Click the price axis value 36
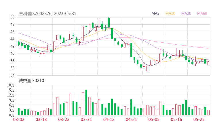The height and width of the screenshot is (126, 213). tap(12, 68)
